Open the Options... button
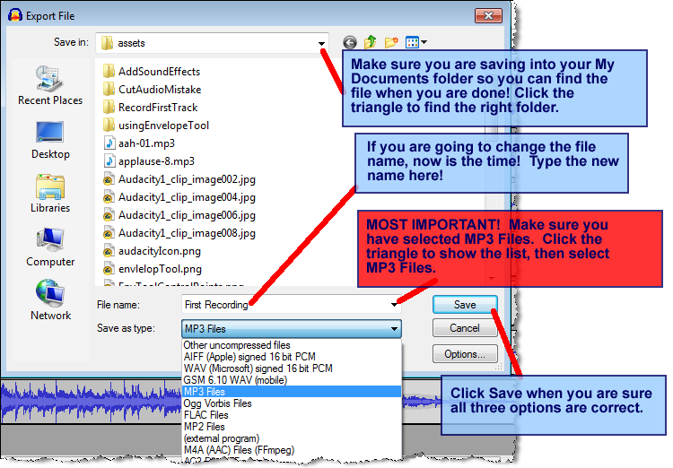This screenshot has width=673, height=468. click(x=465, y=354)
